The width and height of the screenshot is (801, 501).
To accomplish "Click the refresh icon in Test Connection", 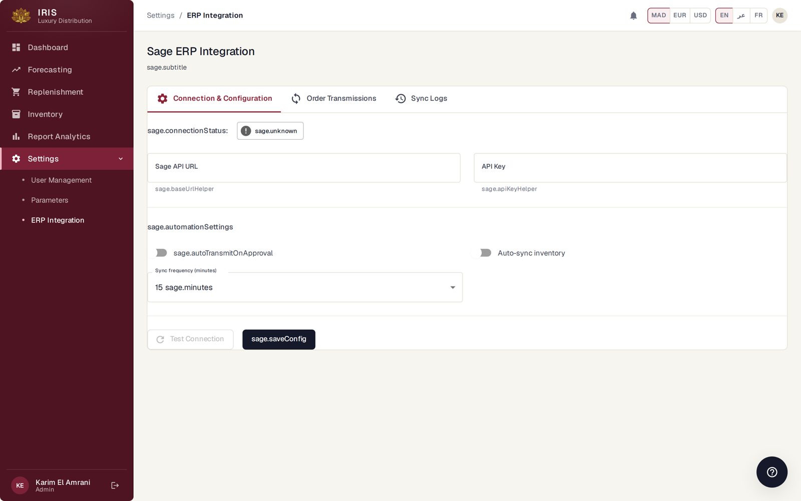I will pyautogui.click(x=160, y=340).
